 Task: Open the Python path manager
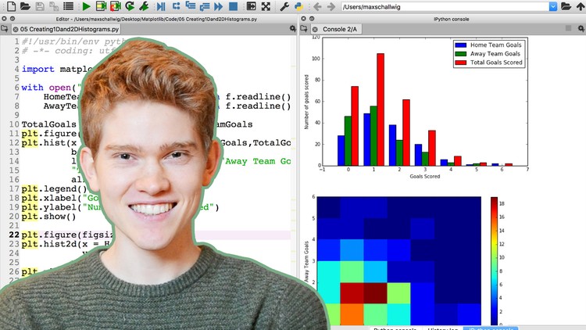coord(300,6)
